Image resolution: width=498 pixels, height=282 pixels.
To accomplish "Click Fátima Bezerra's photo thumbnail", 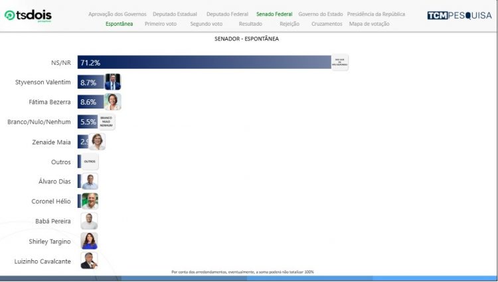I will click(x=112, y=102).
